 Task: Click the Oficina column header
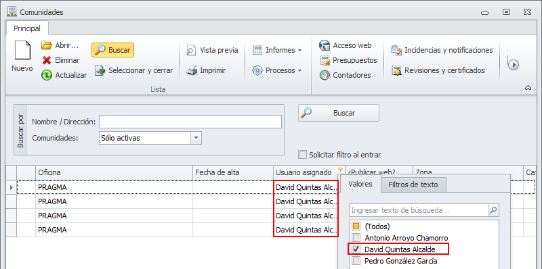(114, 172)
